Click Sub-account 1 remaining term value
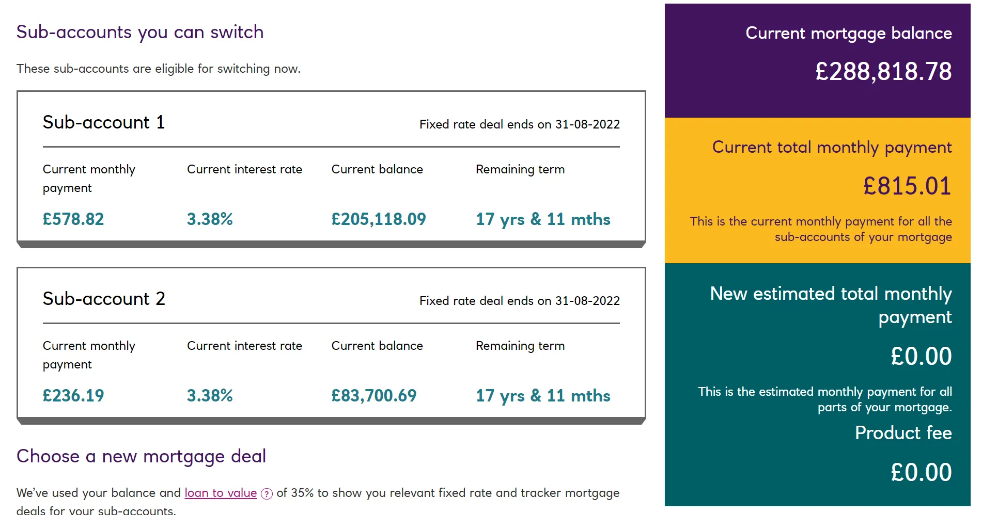 [543, 219]
